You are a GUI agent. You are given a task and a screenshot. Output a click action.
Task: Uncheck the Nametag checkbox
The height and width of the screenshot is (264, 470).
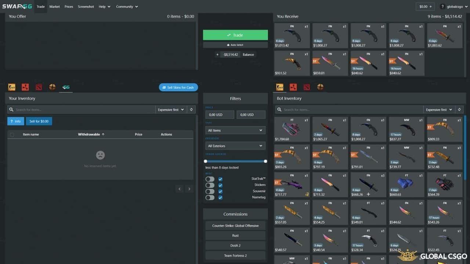coord(220,198)
